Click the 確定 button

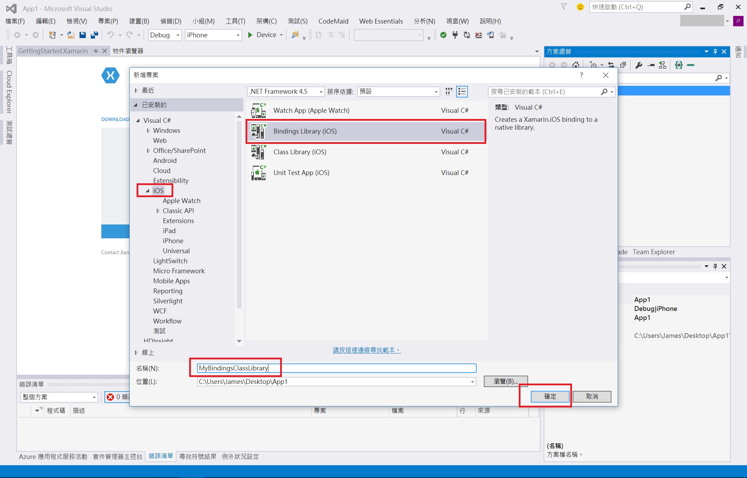pos(550,396)
